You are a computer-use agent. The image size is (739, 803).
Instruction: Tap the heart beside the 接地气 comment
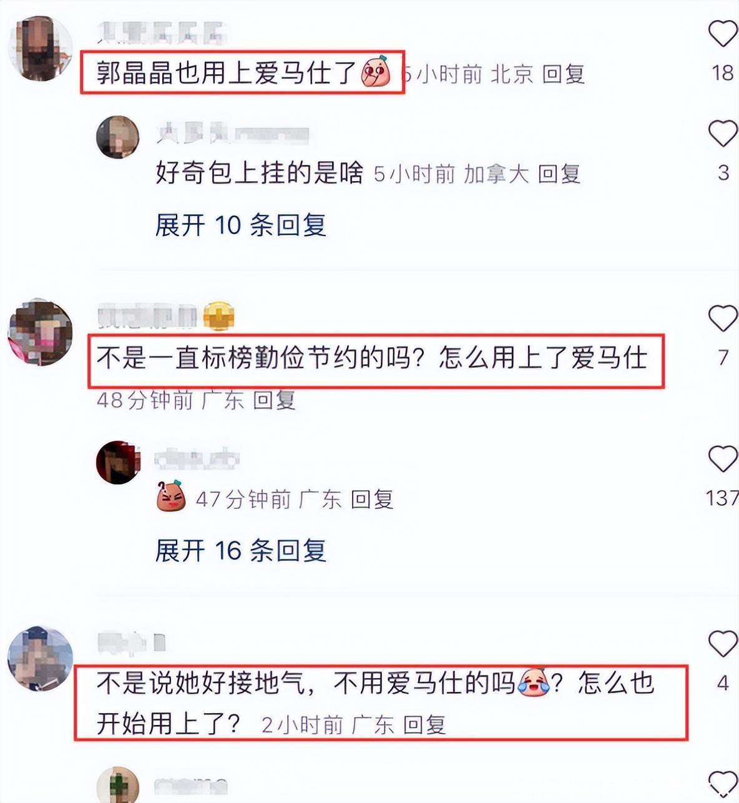point(723,644)
